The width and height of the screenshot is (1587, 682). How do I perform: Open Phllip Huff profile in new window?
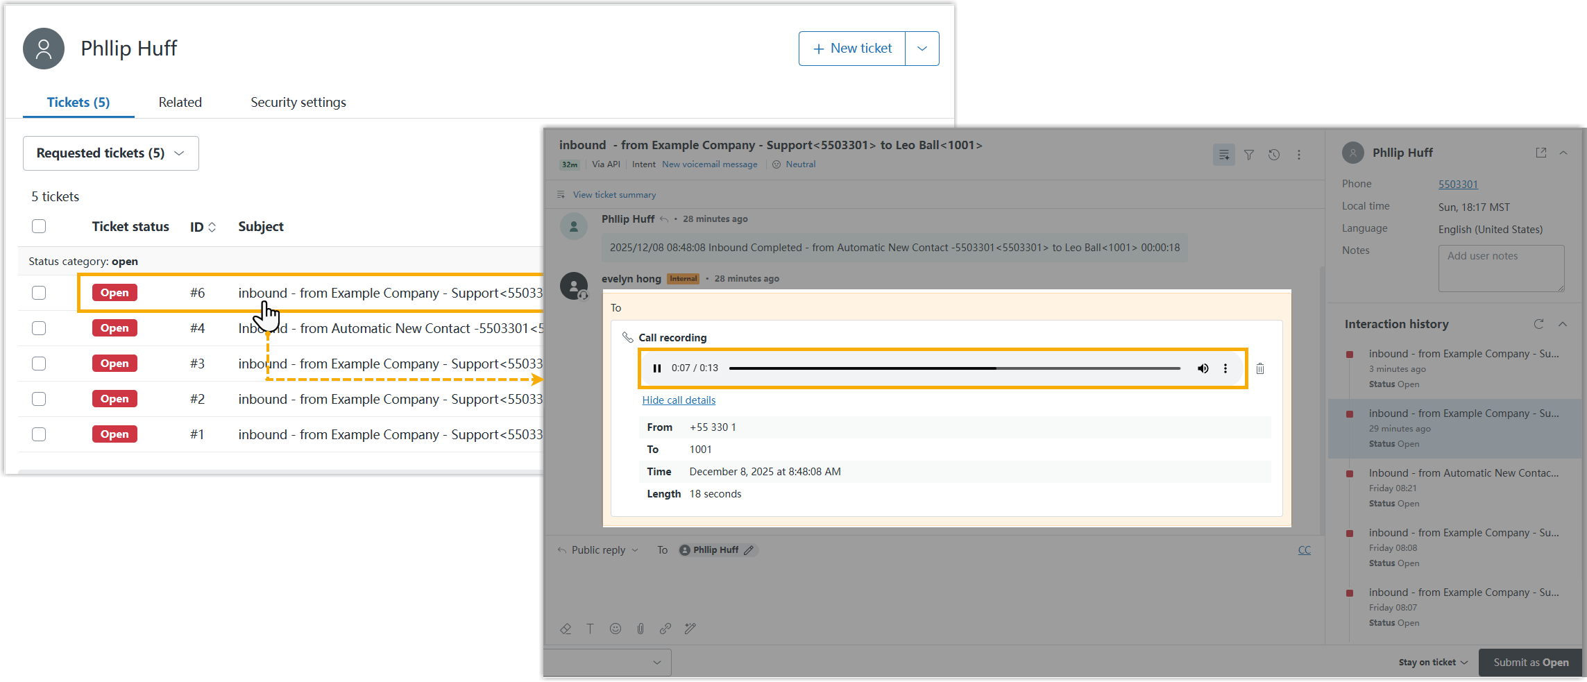coord(1541,153)
